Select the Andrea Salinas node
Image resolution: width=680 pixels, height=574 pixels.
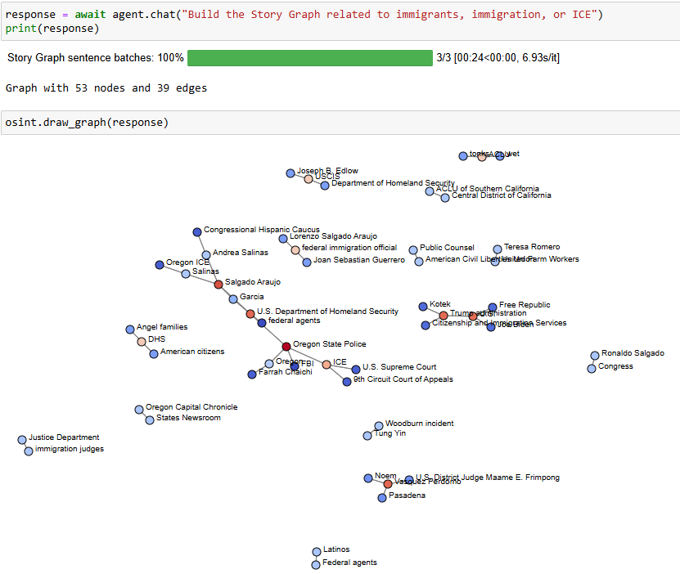click(206, 255)
